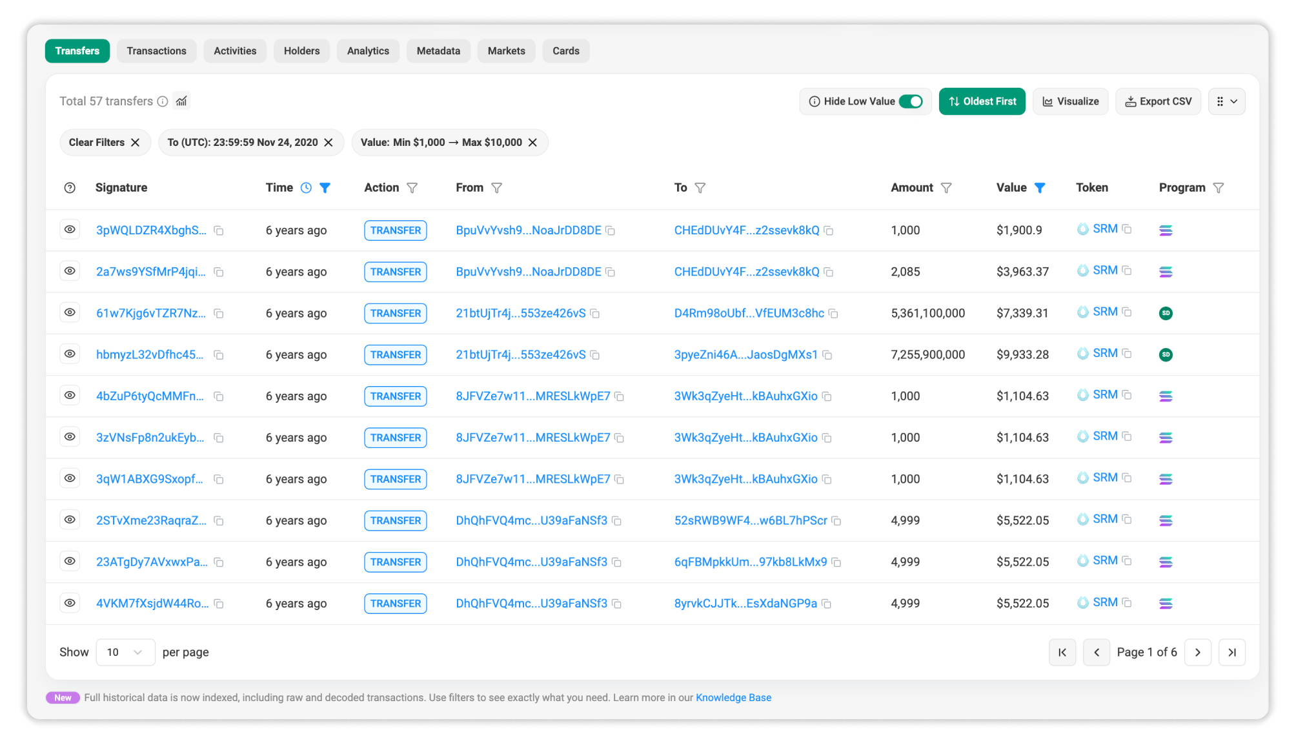This screenshot has width=1296, height=745.
Task: Remove the To (UTC) date filter chip
Action: [x=329, y=143]
